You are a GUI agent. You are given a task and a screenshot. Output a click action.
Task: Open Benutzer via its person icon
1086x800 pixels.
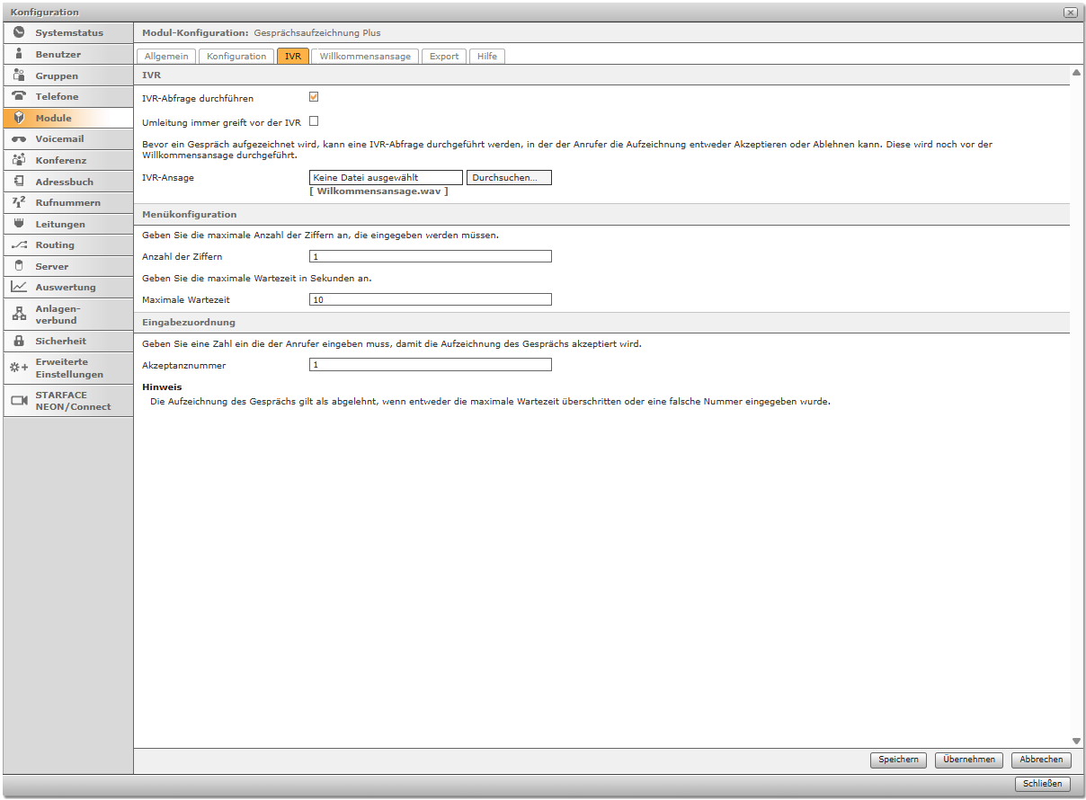tap(19, 54)
